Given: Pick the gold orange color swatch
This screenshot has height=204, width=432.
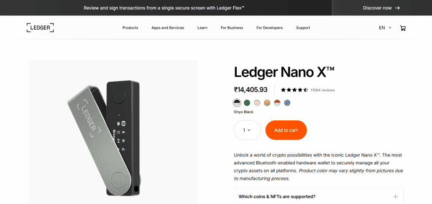Looking at the screenshot, I should 267,103.
